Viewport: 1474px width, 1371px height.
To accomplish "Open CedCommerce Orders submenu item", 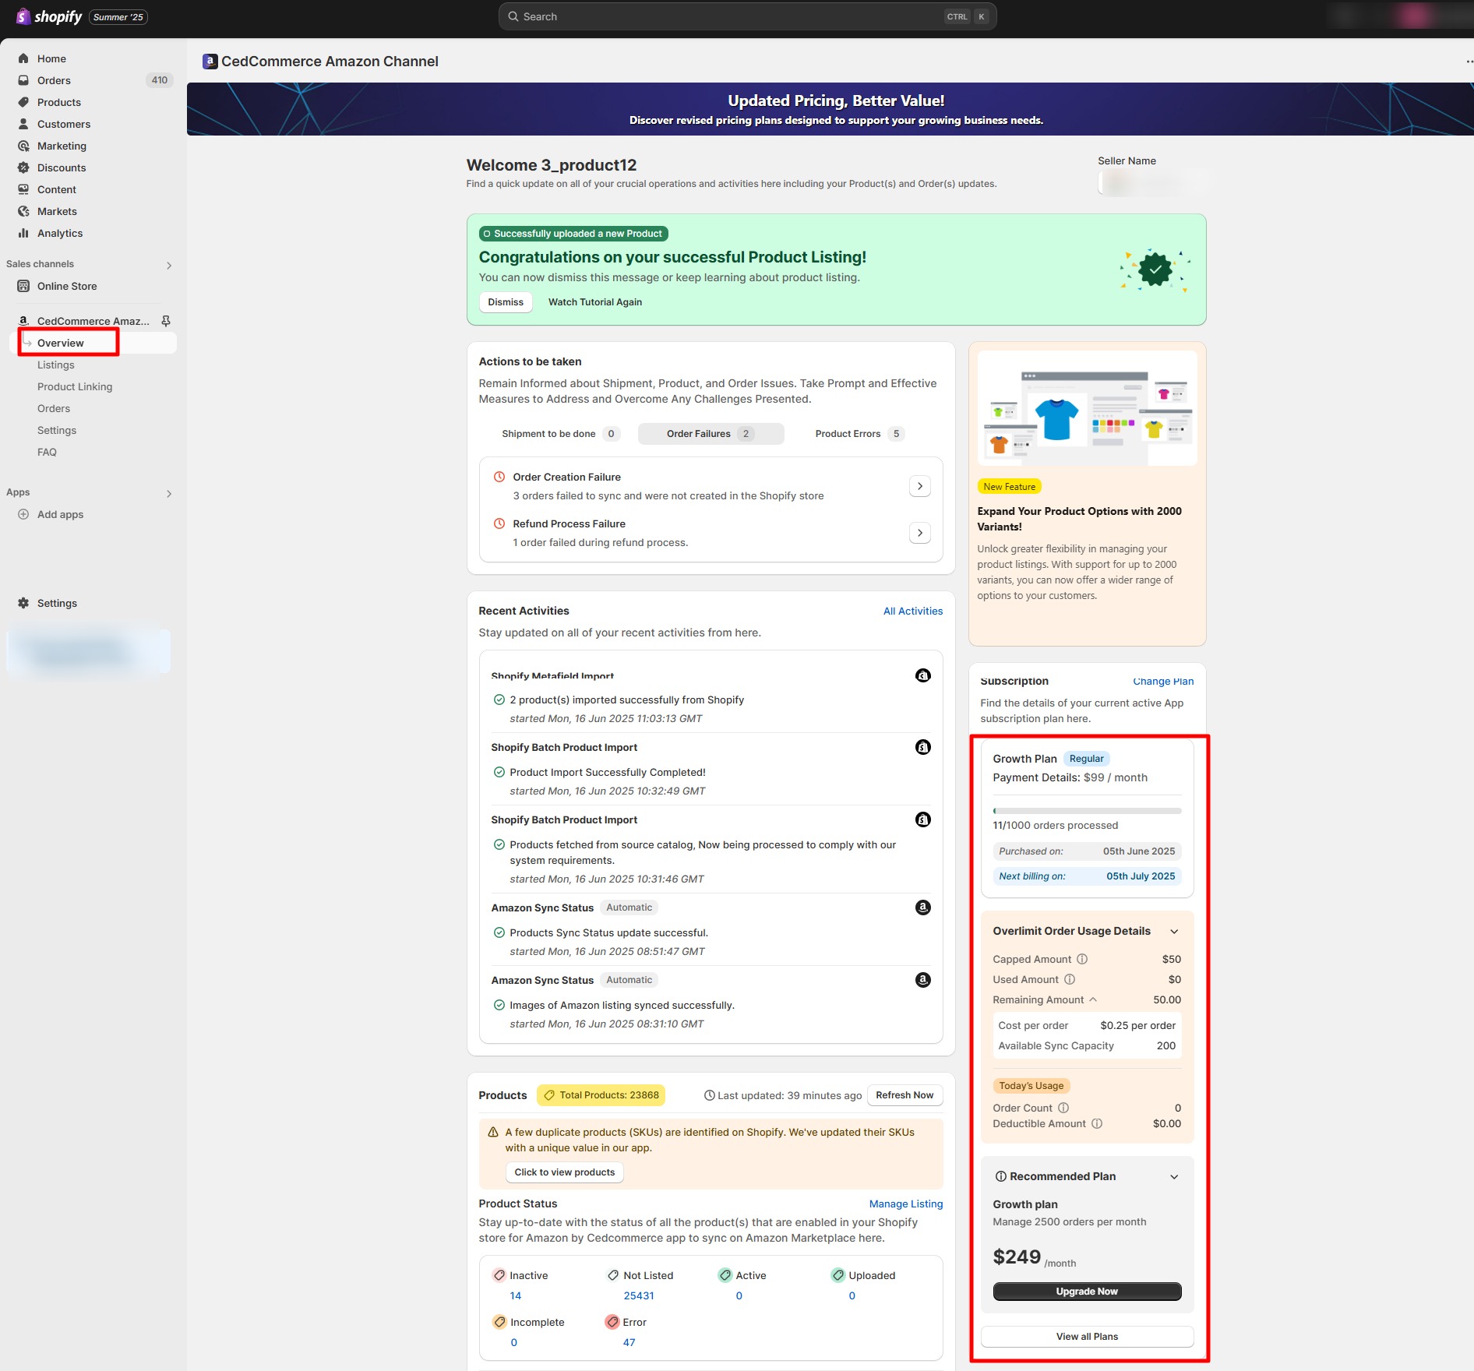I will click(x=54, y=408).
